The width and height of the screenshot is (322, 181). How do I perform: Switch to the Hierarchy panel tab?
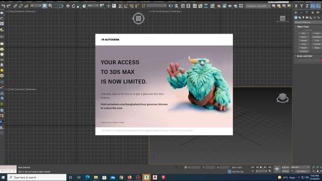(x=307, y=13)
